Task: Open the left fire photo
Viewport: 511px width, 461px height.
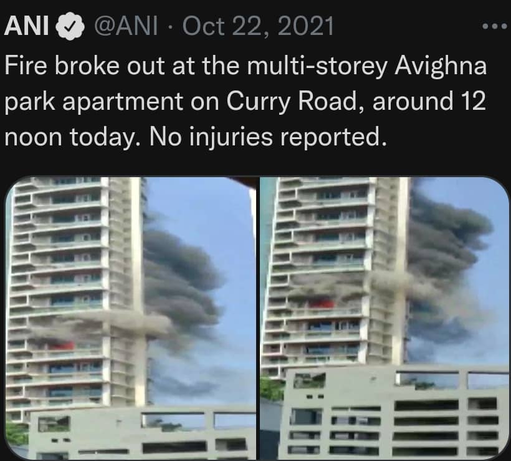Action: pyautogui.click(x=131, y=318)
